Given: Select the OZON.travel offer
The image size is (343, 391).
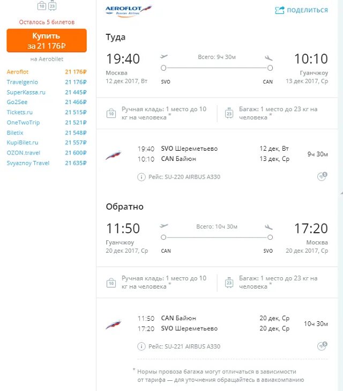Looking at the screenshot, I should (x=47, y=153).
